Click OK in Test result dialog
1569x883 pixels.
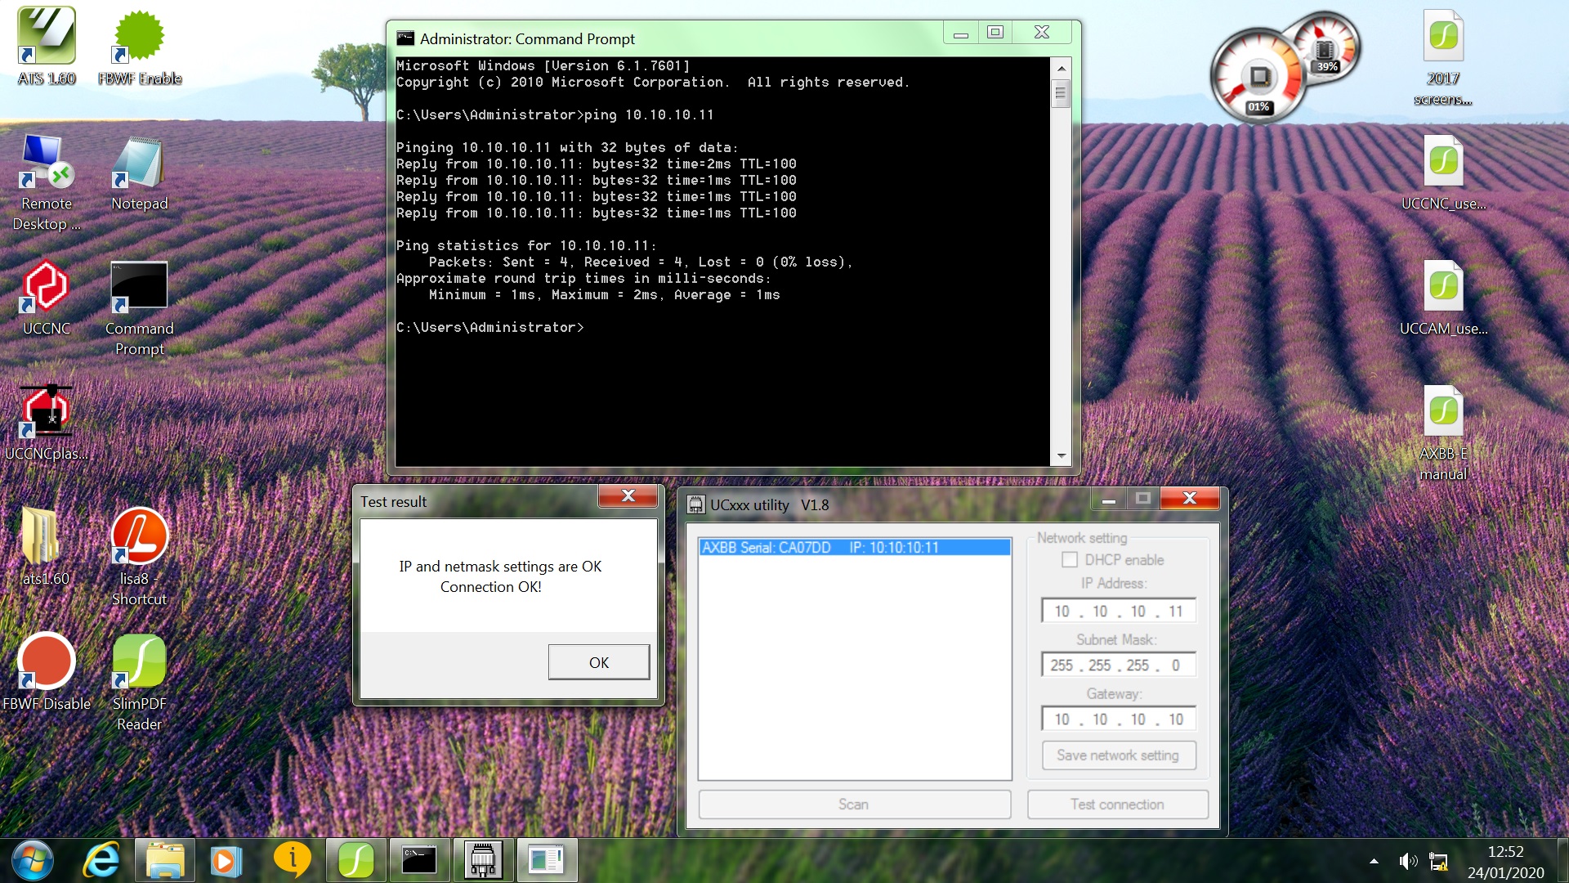598,662
